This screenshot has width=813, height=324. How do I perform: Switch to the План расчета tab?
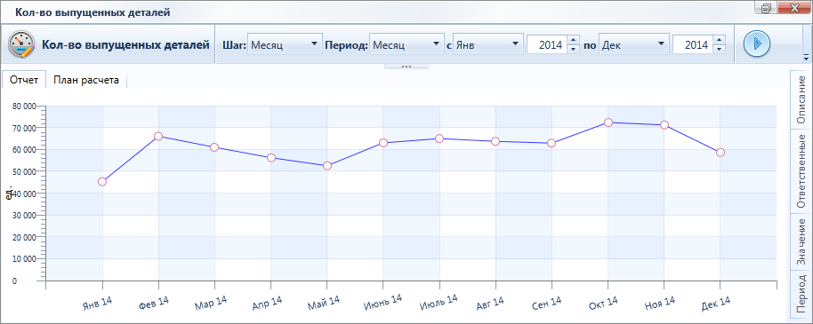[x=86, y=80]
